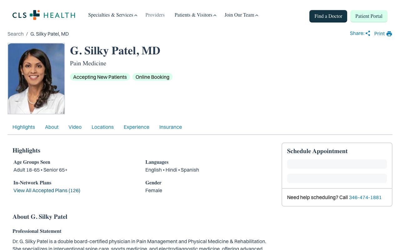
Task: Click the Accepting New Patients badge
Action: [x=100, y=77]
